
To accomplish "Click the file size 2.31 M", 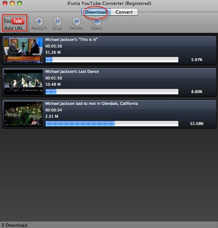I will coord(52,116).
